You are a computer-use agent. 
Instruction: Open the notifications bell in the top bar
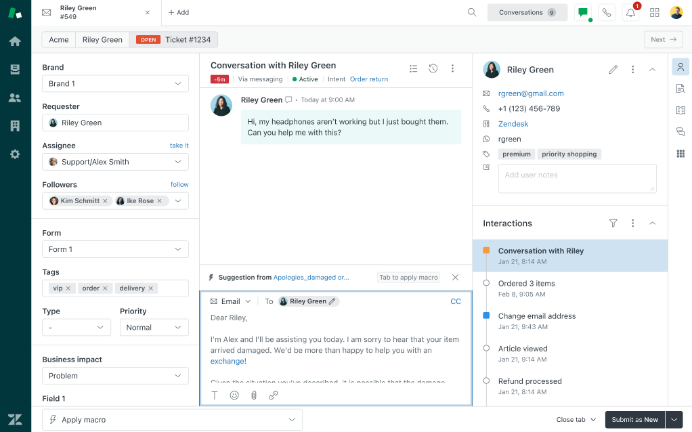pyautogui.click(x=631, y=12)
